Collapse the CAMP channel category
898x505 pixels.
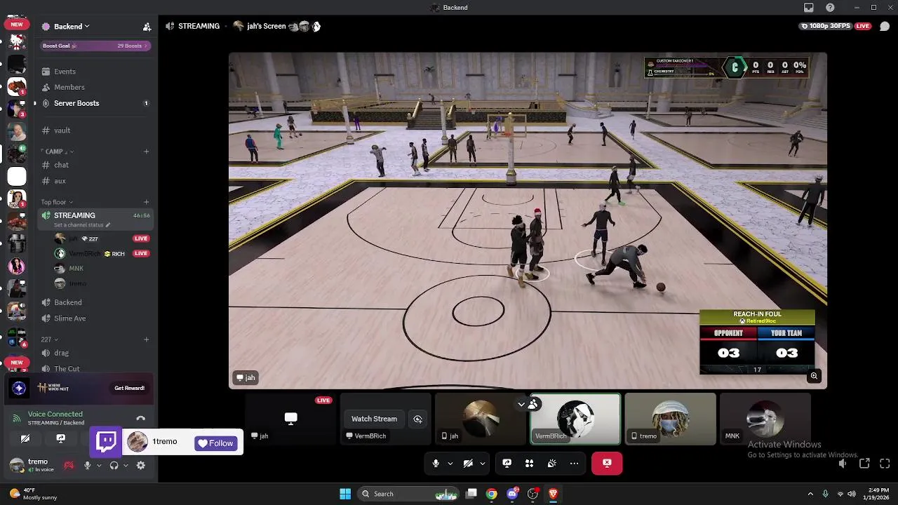(x=56, y=151)
